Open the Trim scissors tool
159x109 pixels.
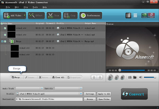tap(54, 16)
